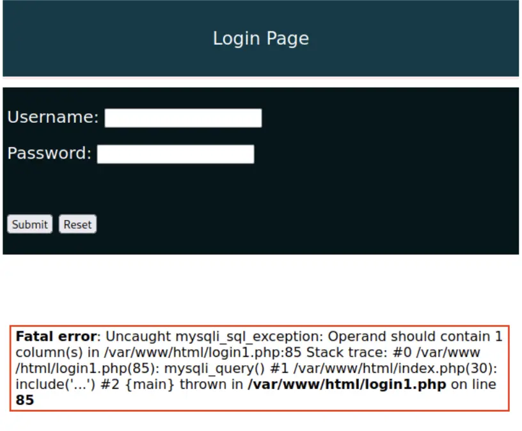Click the Username input field

183,118
